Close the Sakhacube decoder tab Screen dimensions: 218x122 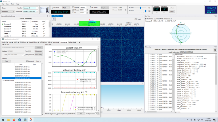[76, 42]
